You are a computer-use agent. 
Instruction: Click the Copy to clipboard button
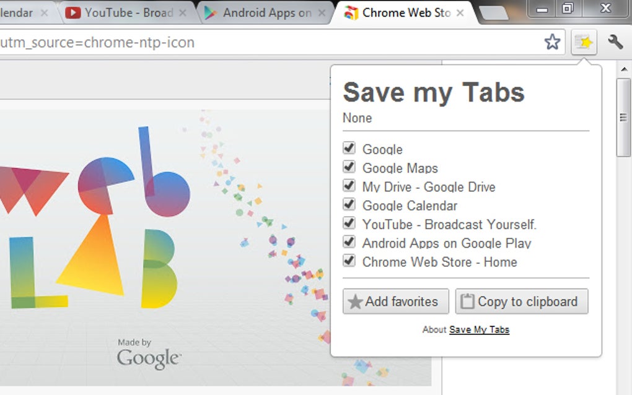pos(521,301)
